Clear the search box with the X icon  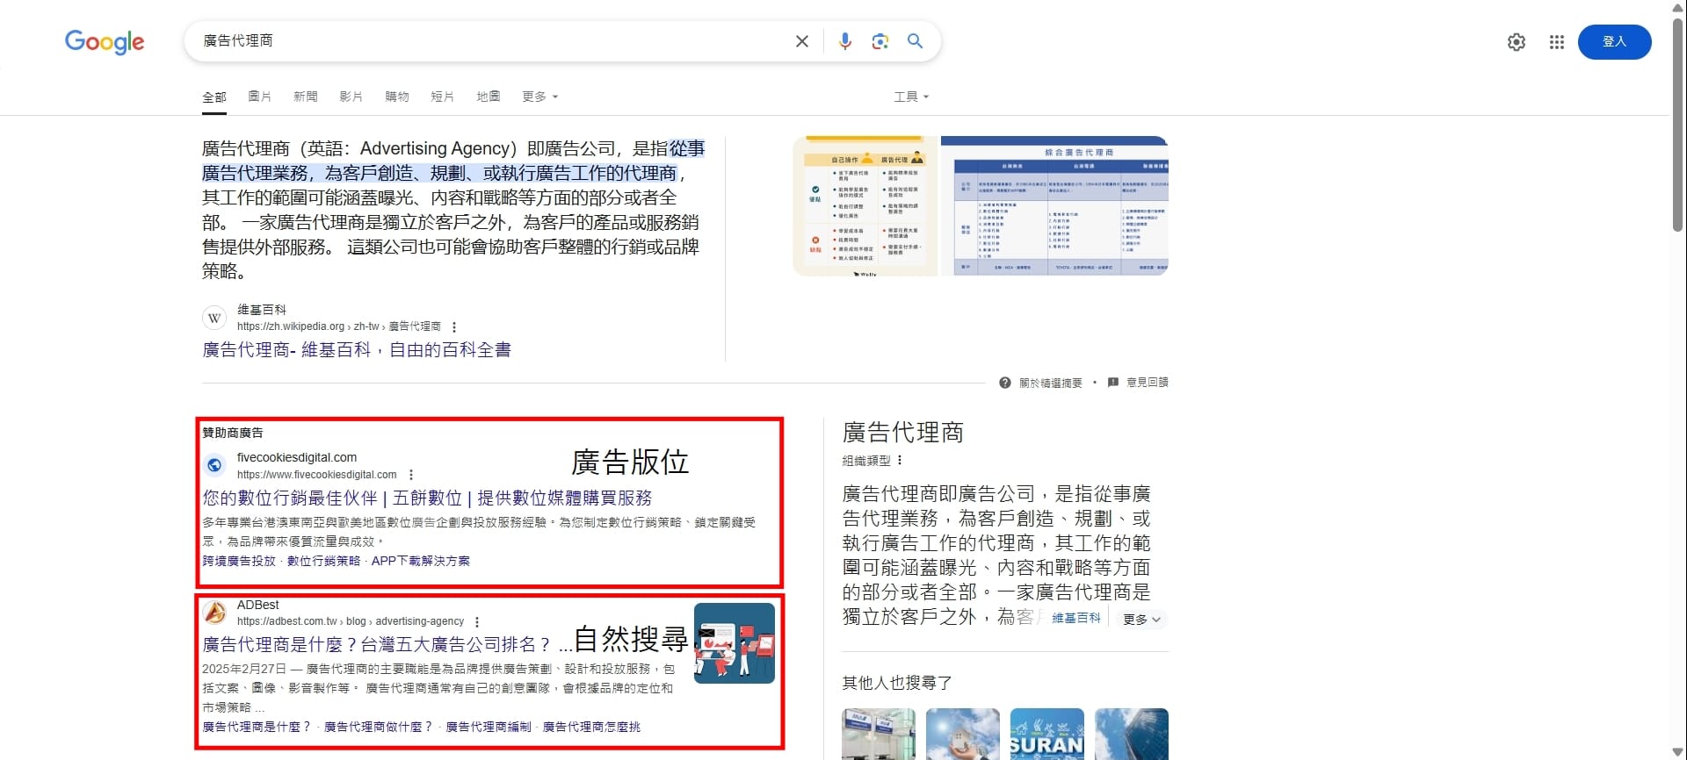coord(801,41)
